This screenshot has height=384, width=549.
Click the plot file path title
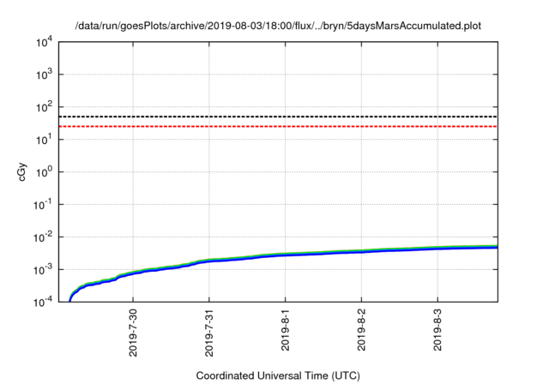click(278, 26)
